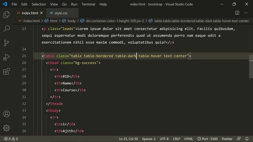Open the Run menu
253x142 pixels.
pos(74,4)
